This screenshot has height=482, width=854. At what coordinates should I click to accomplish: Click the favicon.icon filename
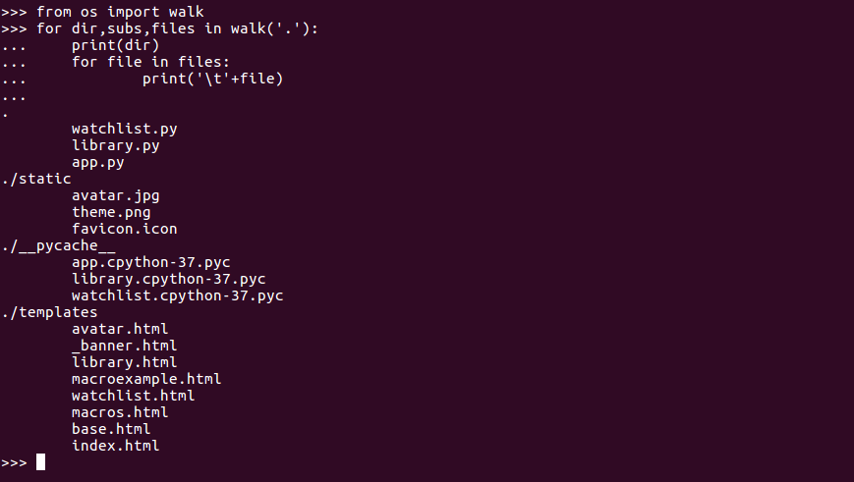[124, 229]
